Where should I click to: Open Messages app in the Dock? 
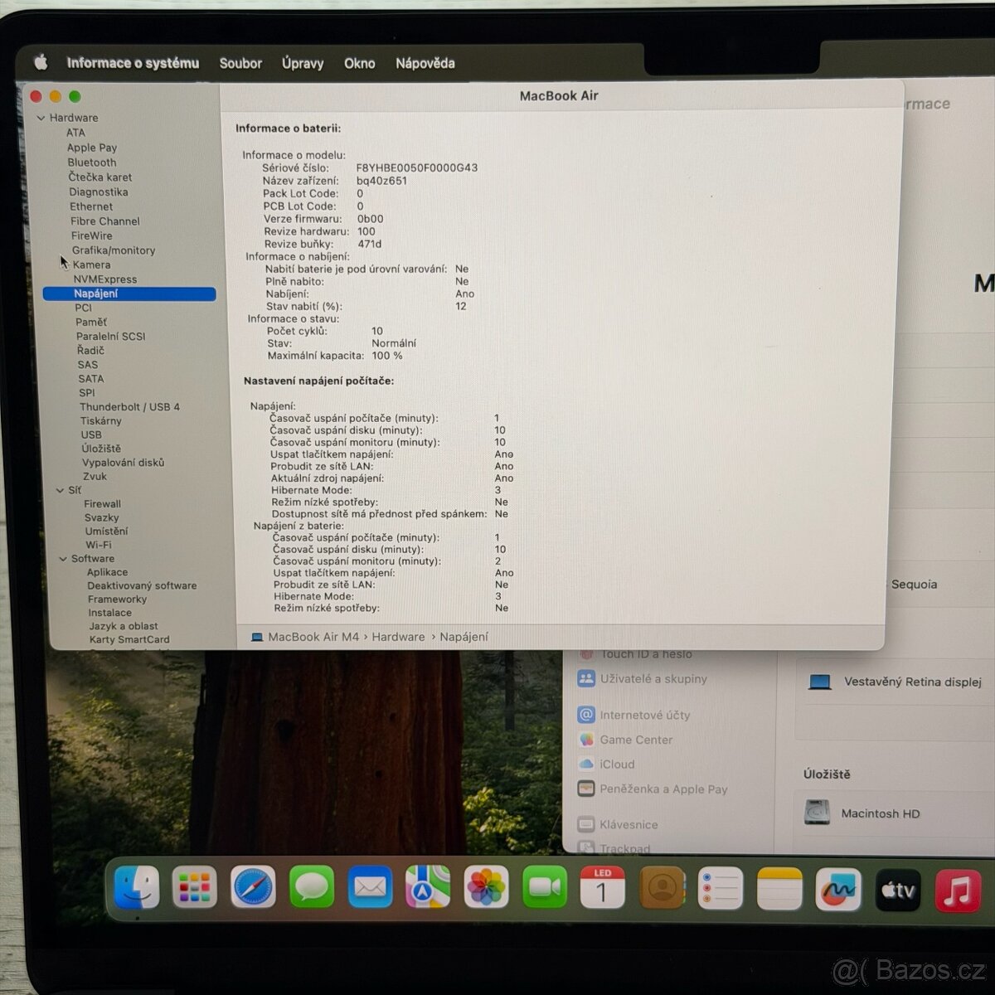pos(312,888)
